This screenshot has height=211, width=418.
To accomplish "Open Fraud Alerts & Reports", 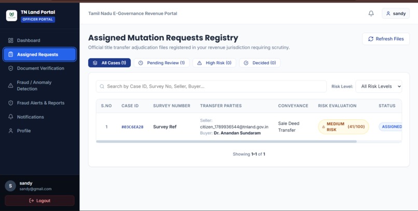I will tap(40, 103).
